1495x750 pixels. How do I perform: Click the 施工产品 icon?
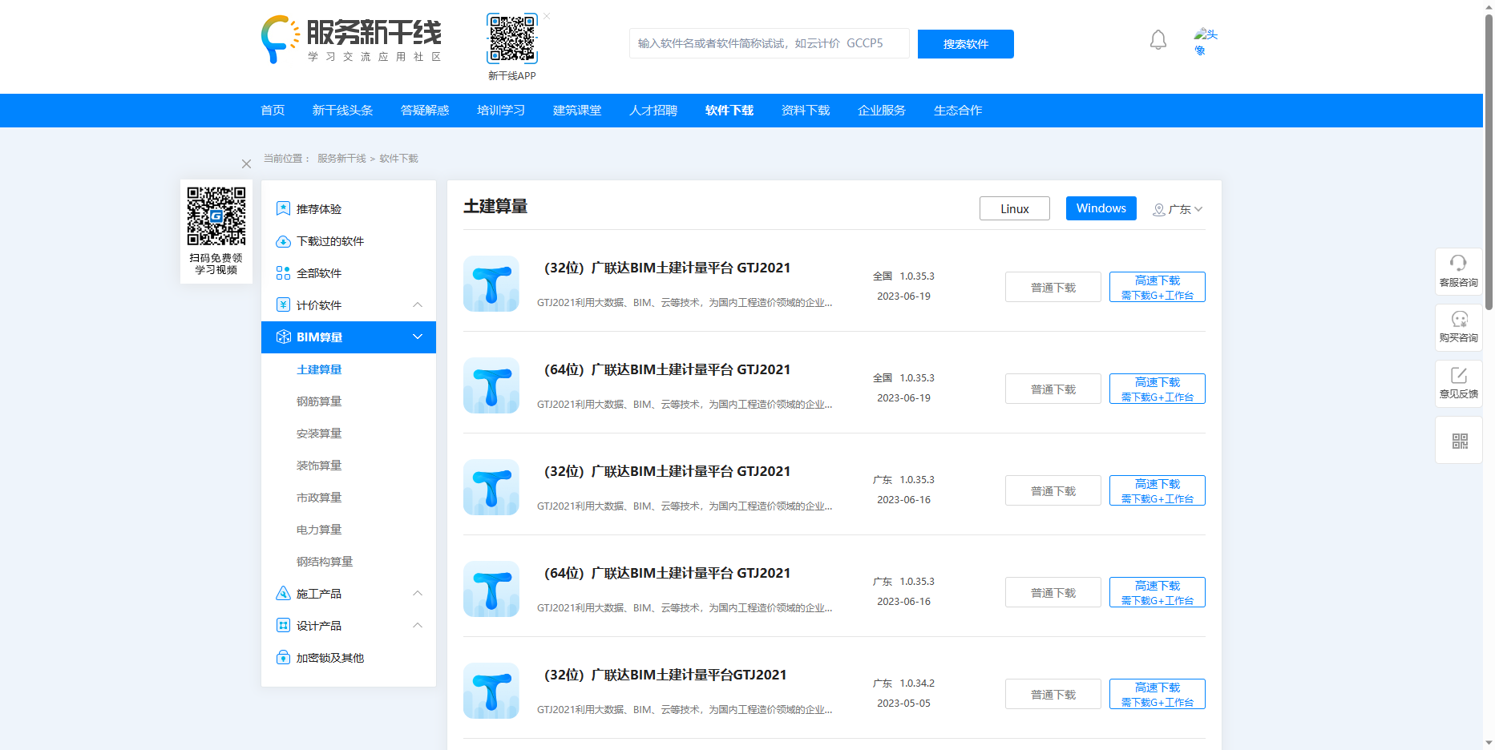point(283,593)
